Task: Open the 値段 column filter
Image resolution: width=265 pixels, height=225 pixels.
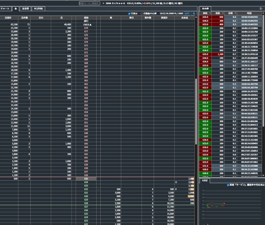Action: (x=210, y=13)
